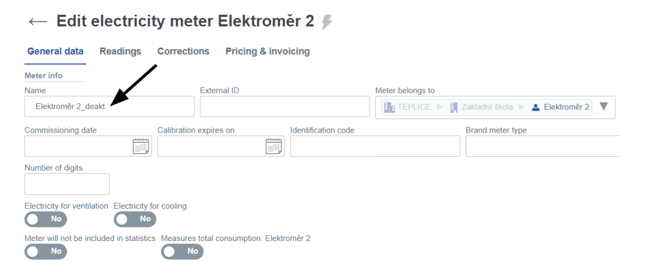Screen dimensions: 664x272
Task: Click the Zakladní škola building icon
Action: [454, 107]
